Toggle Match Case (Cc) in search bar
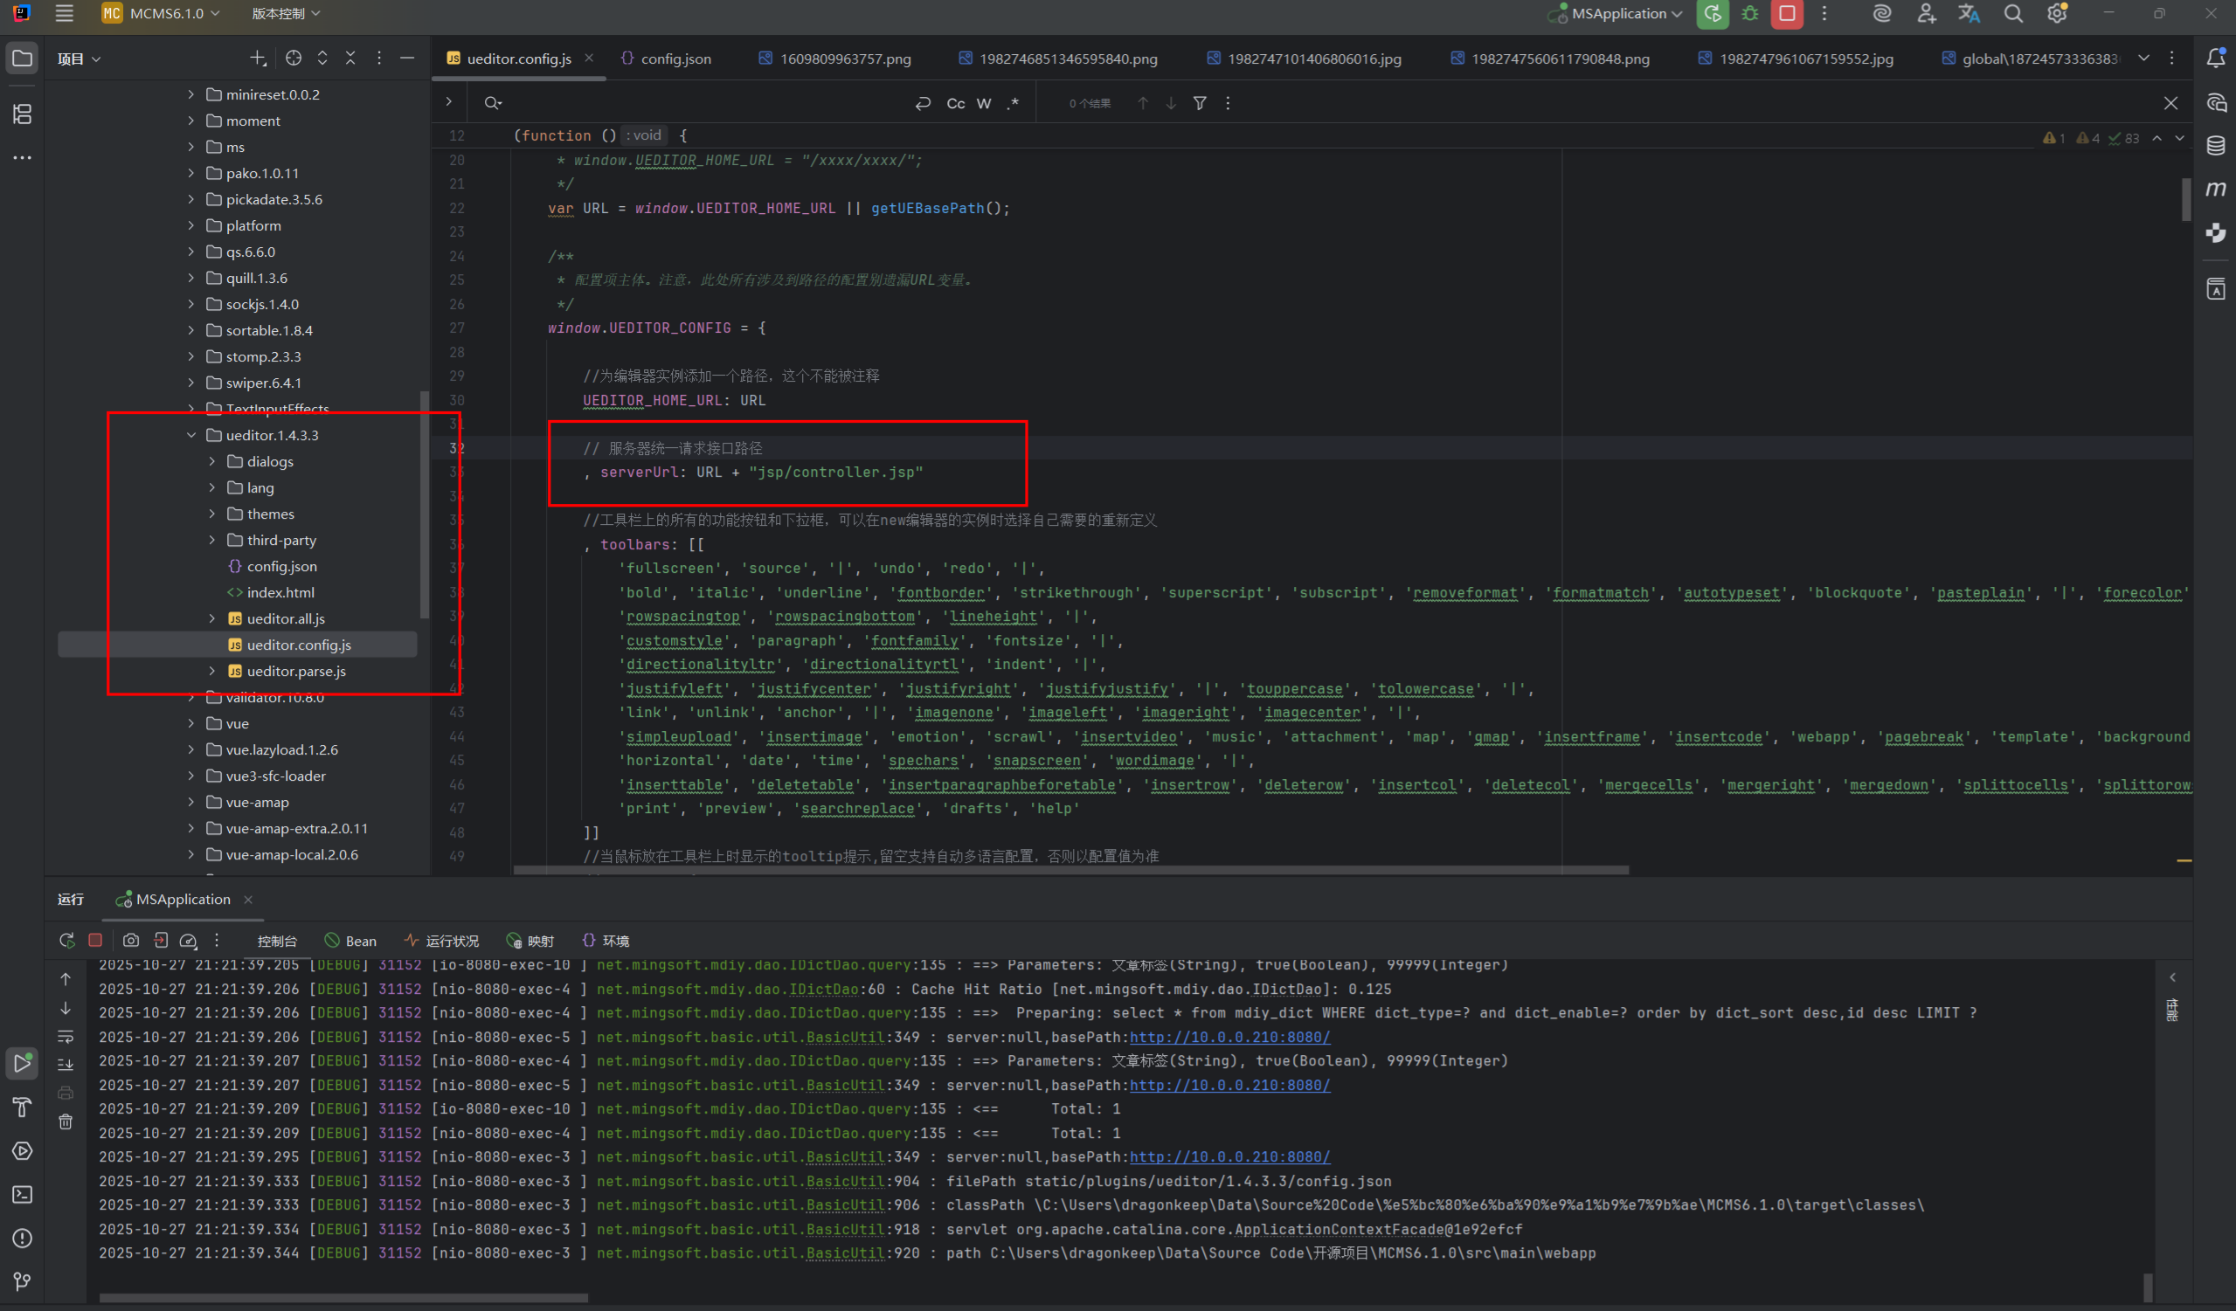 pos(956,104)
